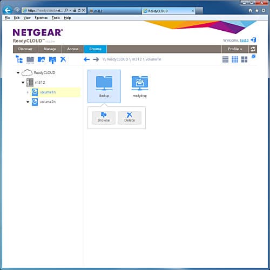This screenshot has width=270, height=270.
Task: Click the browser forward button
Action: tap(17, 10)
